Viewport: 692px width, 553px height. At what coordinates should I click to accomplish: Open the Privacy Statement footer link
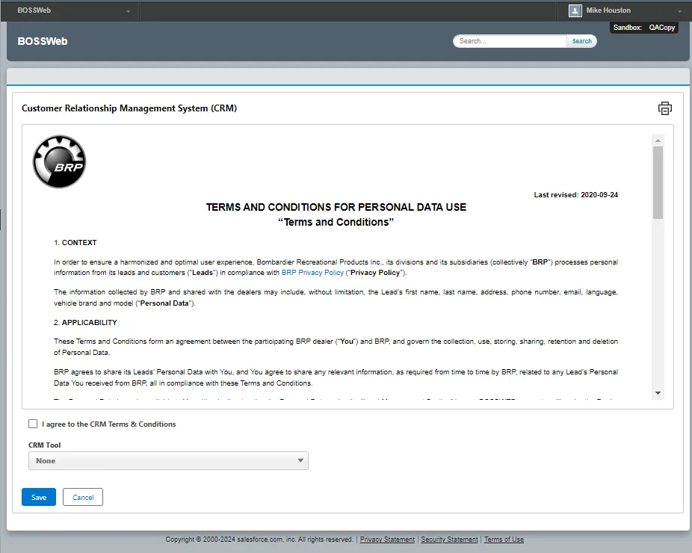pos(387,540)
